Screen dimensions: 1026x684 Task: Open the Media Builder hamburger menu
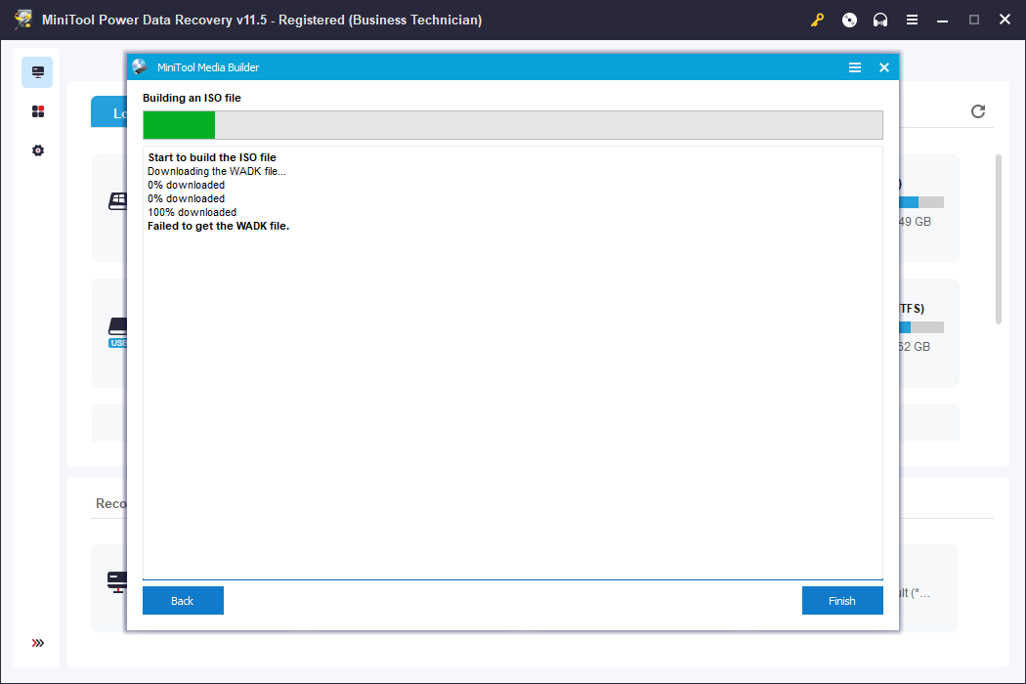855,67
